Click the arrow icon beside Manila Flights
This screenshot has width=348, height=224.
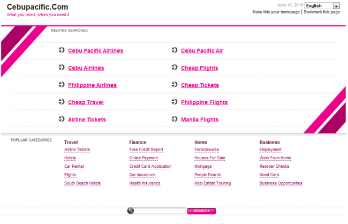point(175,119)
